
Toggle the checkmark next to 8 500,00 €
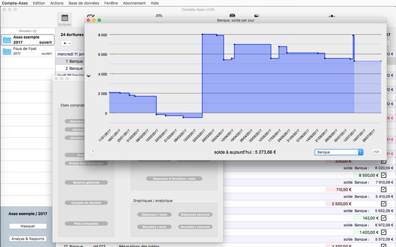pyautogui.click(x=384, y=175)
